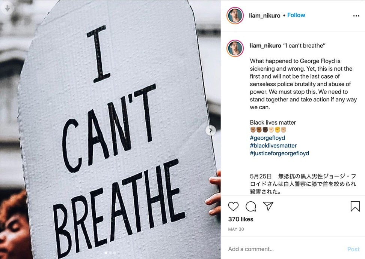Share post with paper plane icon
The image size is (365, 259).
coord(268,206)
